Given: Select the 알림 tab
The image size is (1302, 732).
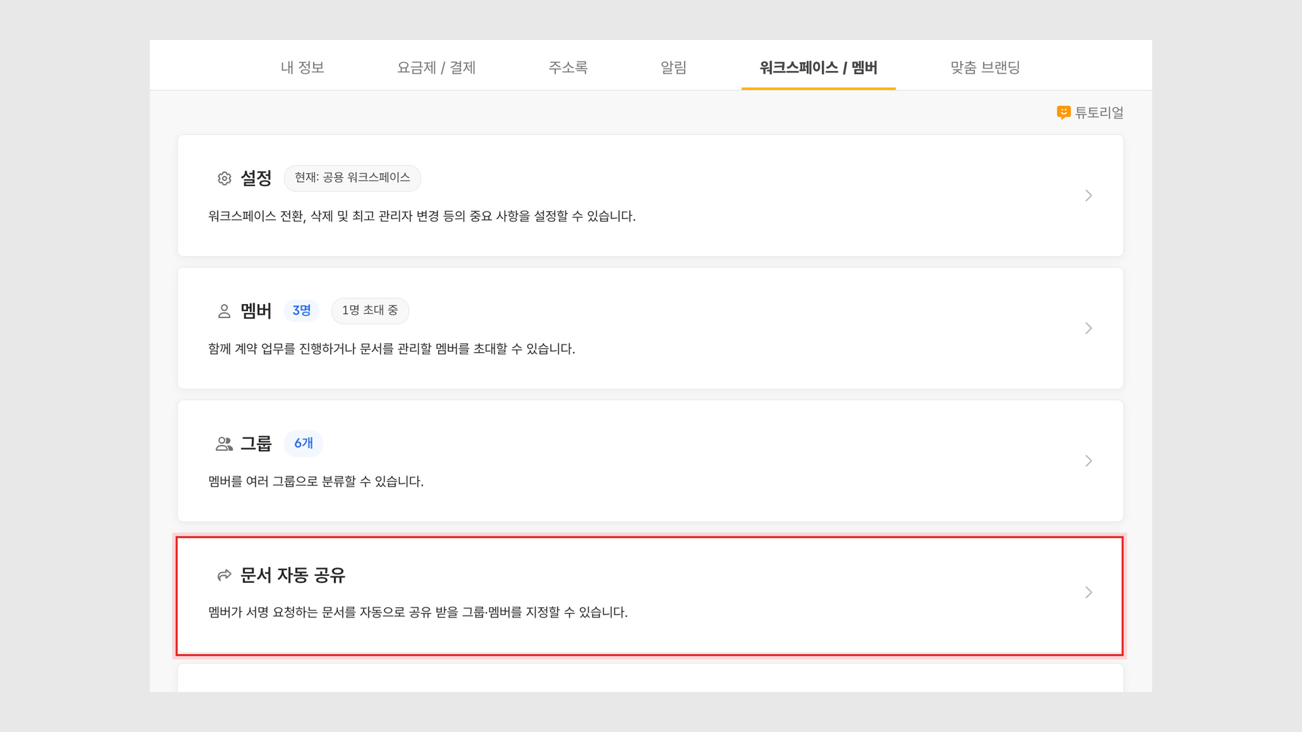Looking at the screenshot, I should [x=674, y=67].
